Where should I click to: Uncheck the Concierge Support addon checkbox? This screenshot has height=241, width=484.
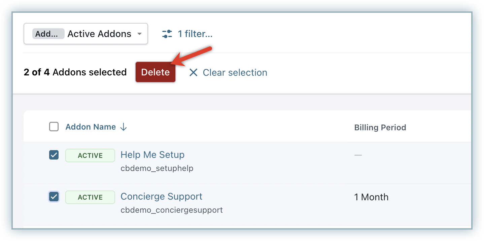pyautogui.click(x=54, y=197)
